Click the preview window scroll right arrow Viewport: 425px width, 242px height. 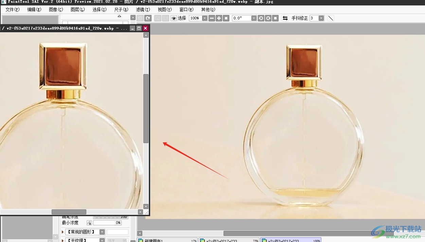point(140,212)
